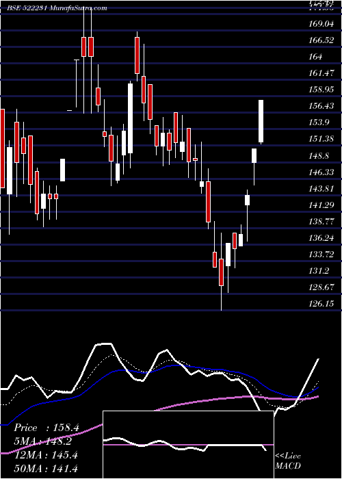
Task: Click the 156.43 price axis label
Action: [321, 106]
